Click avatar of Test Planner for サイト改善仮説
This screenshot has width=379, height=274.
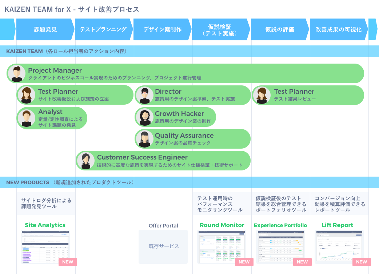coord(27,95)
